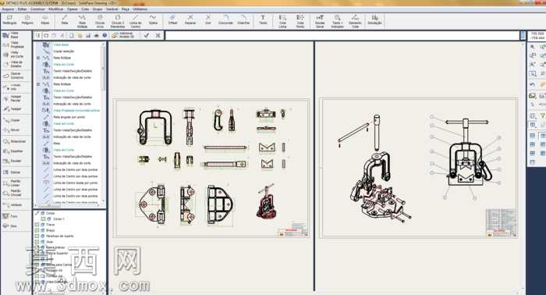
Task: Pick the Reta Múltipla tool in top toolbar
Action: 82,21
